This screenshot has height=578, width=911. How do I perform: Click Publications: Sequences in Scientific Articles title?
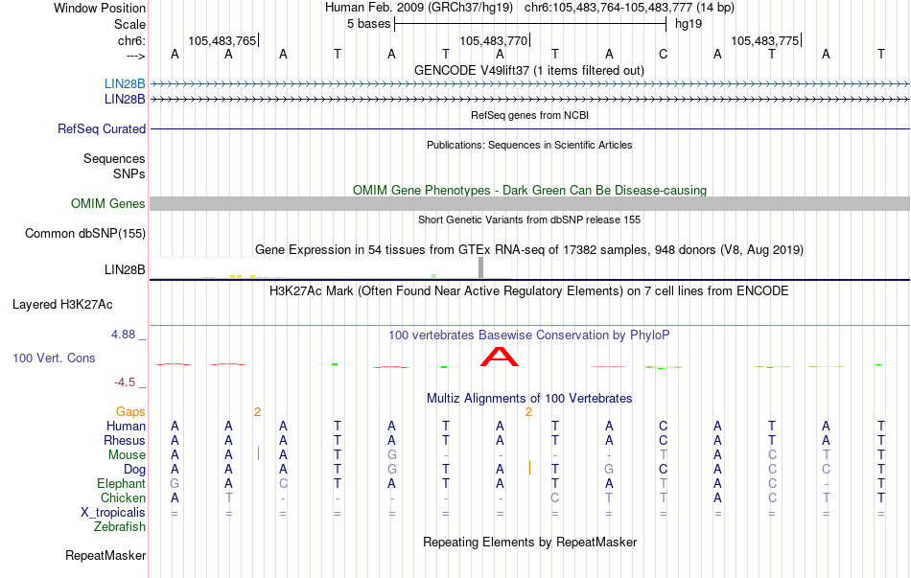[x=529, y=146]
